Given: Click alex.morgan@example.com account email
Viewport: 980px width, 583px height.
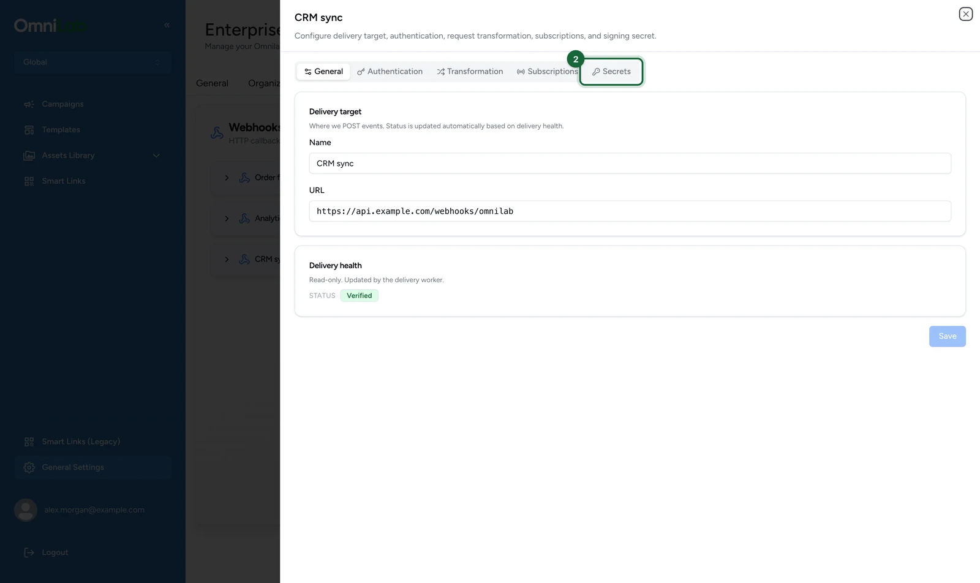Looking at the screenshot, I should [94, 510].
